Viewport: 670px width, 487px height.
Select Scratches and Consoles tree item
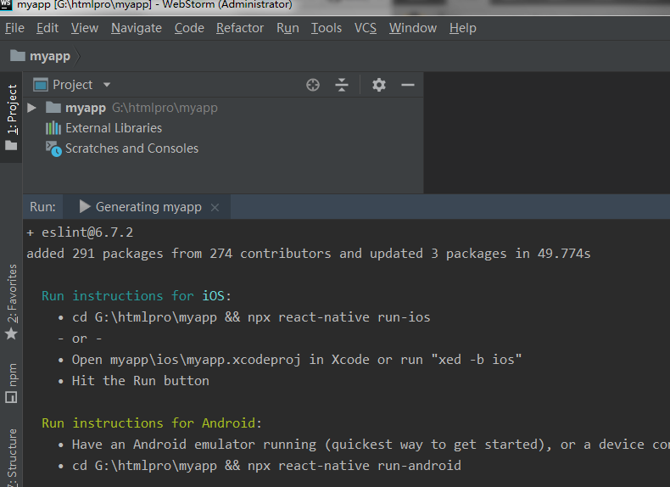tap(131, 148)
